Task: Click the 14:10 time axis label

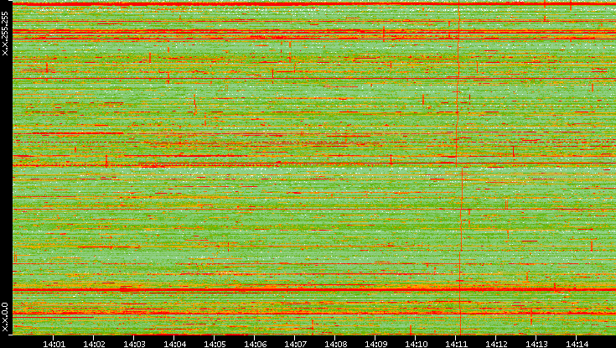Action: point(416,344)
